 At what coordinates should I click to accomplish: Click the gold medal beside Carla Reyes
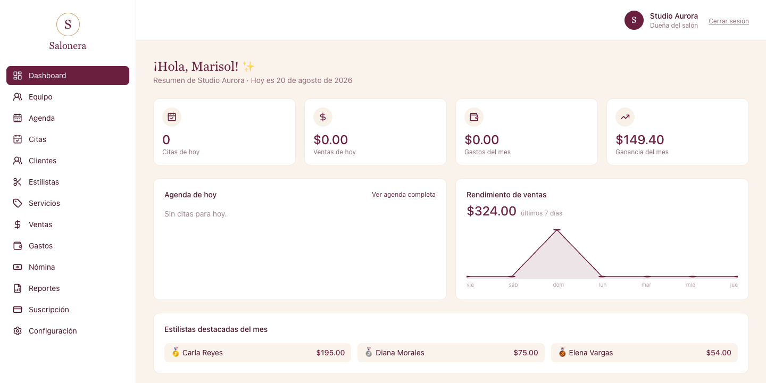[x=176, y=352]
